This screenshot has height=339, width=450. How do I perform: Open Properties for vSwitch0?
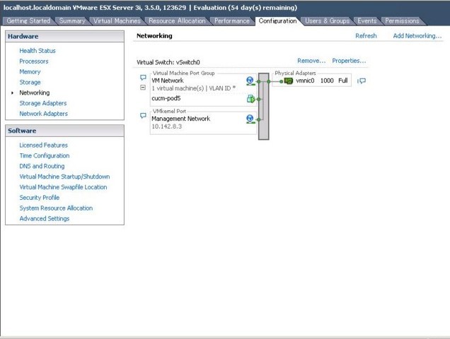pyautogui.click(x=349, y=61)
